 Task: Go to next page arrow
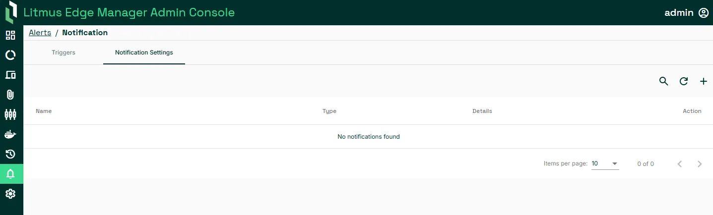click(x=700, y=163)
